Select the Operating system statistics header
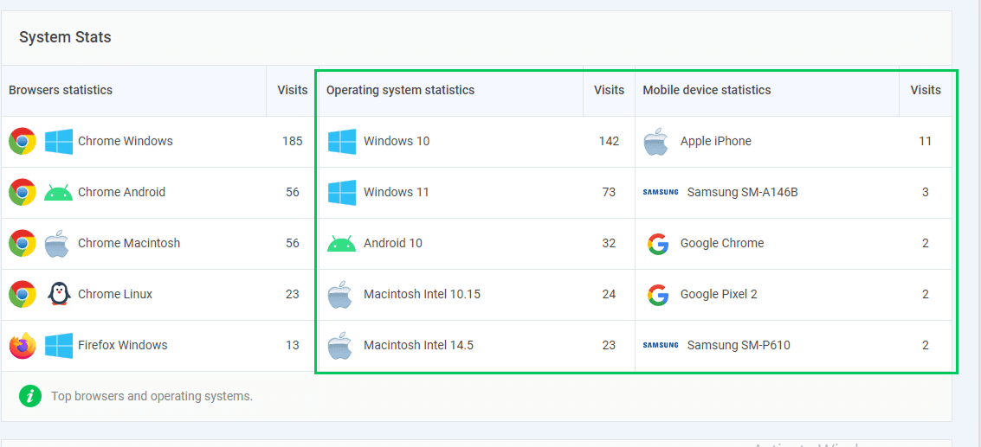 (x=400, y=90)
